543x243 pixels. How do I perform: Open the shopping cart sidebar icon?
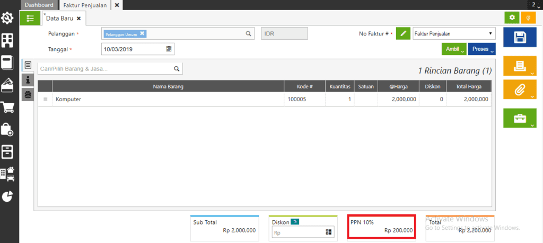pos(7,107)
